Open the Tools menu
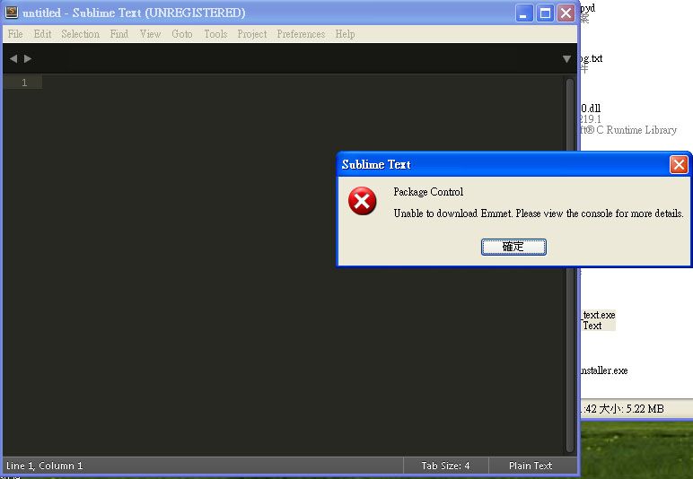Image resolution: width=693 pixels, height=479 pixels. pos(215,34)
